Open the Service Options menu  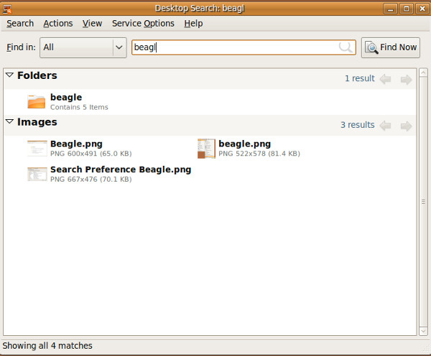[x=143, y=24]
